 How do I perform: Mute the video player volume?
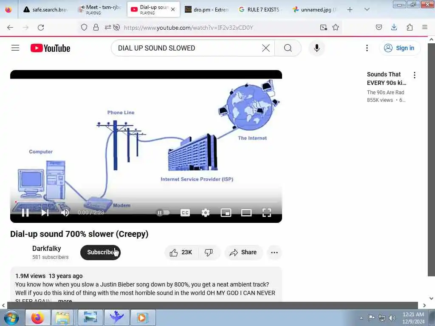tap(65, 213)
